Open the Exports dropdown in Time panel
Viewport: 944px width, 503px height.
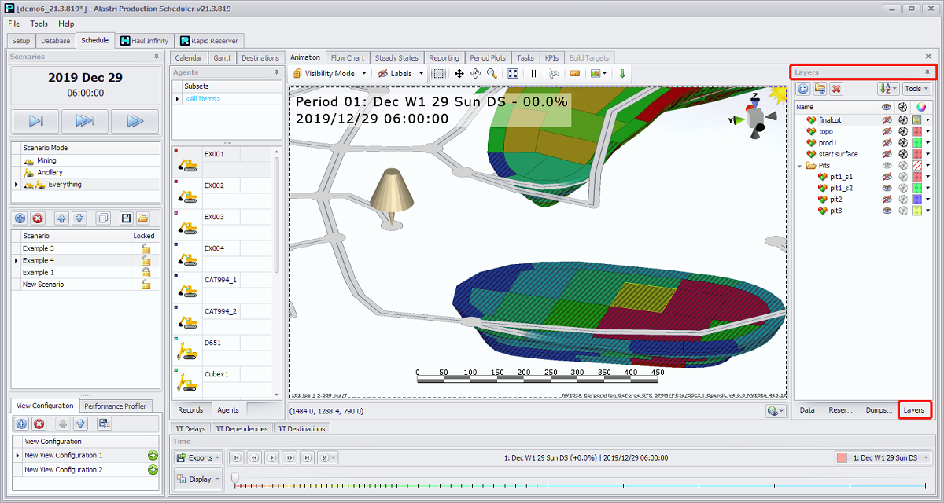[x=197, y=457]
